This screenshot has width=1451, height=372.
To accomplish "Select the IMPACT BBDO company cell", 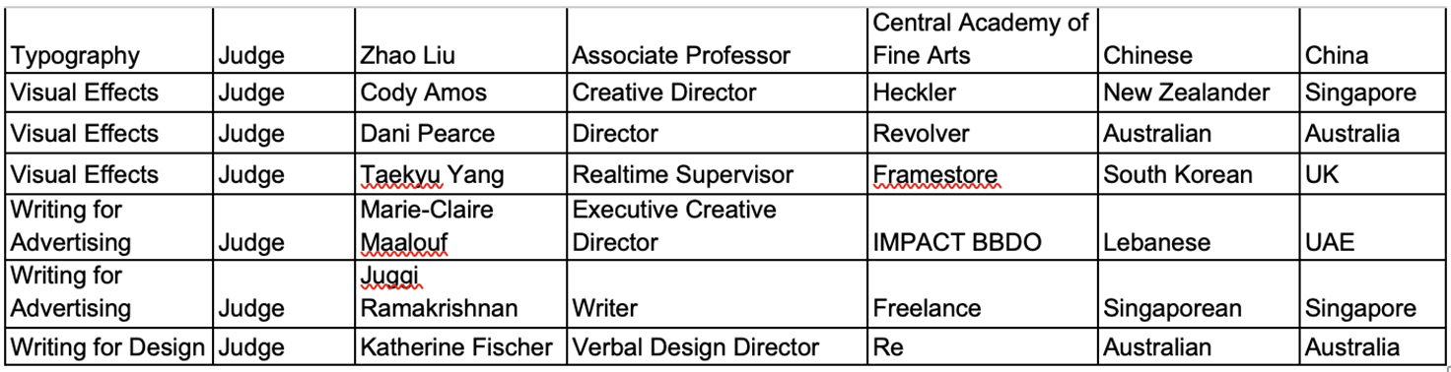I will click(x=983, y=225).
